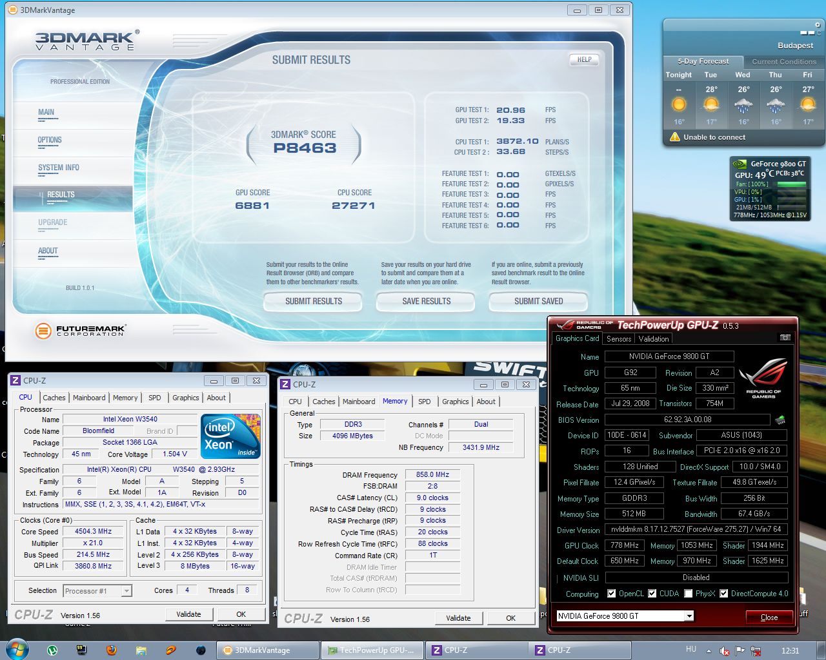
Task: Click the Close button in GPU-Z
Action: click(x=769, y=617)
